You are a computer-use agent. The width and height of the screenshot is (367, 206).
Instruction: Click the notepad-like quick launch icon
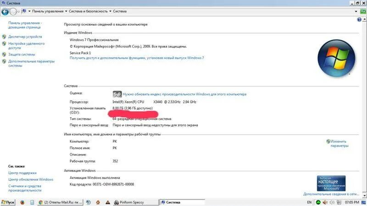coord(32,202)
